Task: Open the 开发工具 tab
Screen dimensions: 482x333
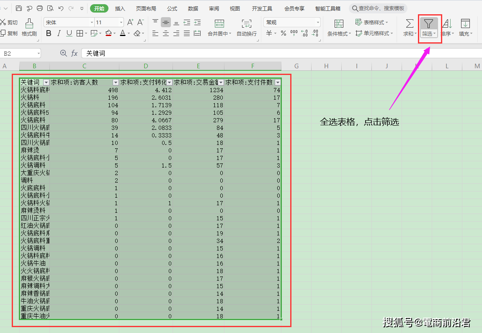Action: click(262, 9)
